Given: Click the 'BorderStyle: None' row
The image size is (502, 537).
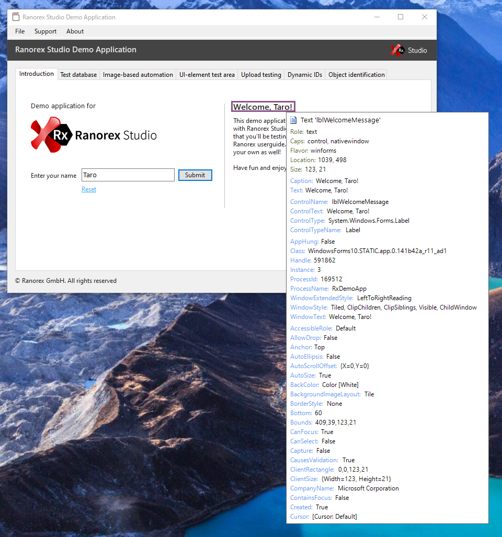Looking at the screenshot, I should pos(316,404).
